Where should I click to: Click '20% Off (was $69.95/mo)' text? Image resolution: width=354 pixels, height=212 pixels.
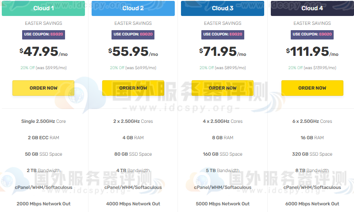point(133,68)
